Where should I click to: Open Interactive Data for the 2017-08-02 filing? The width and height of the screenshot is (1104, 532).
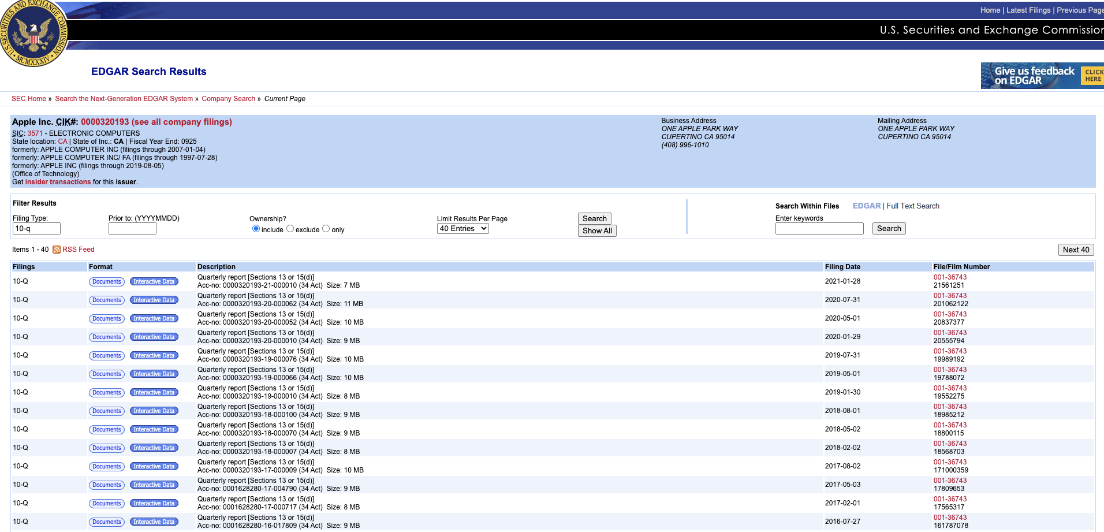pyautogui.click(x=154, y=467)
